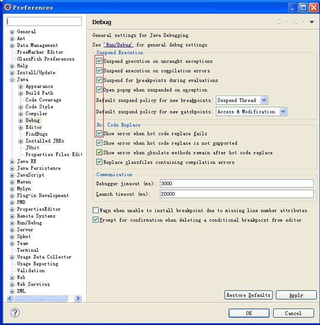The height and width of the screenshot is (325, 320).
Task: Expand the Compiler node
Action: tap(21, 114)
